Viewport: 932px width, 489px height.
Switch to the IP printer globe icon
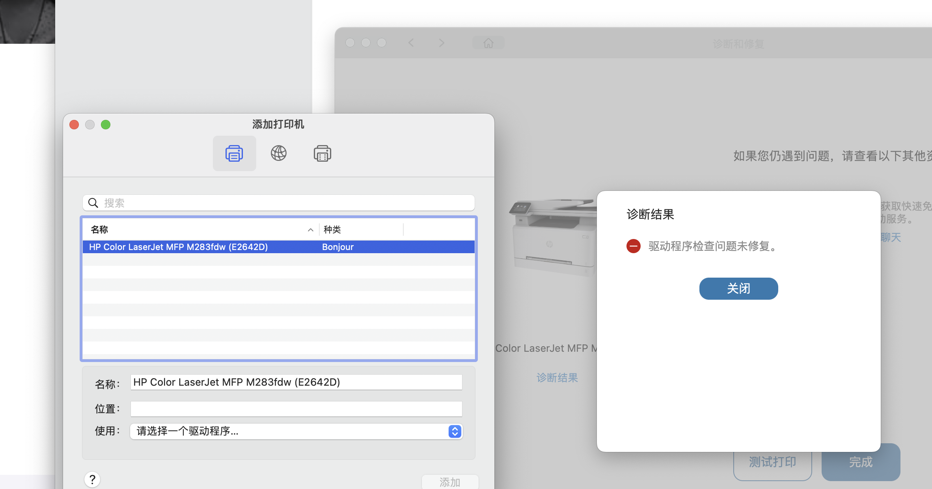point(278,153)
